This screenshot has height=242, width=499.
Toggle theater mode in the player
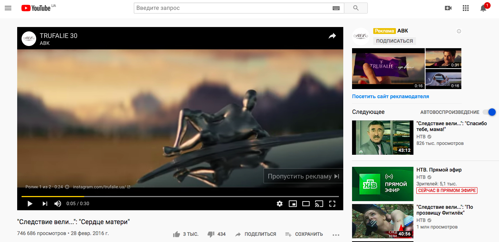click(x=306, y=204)
